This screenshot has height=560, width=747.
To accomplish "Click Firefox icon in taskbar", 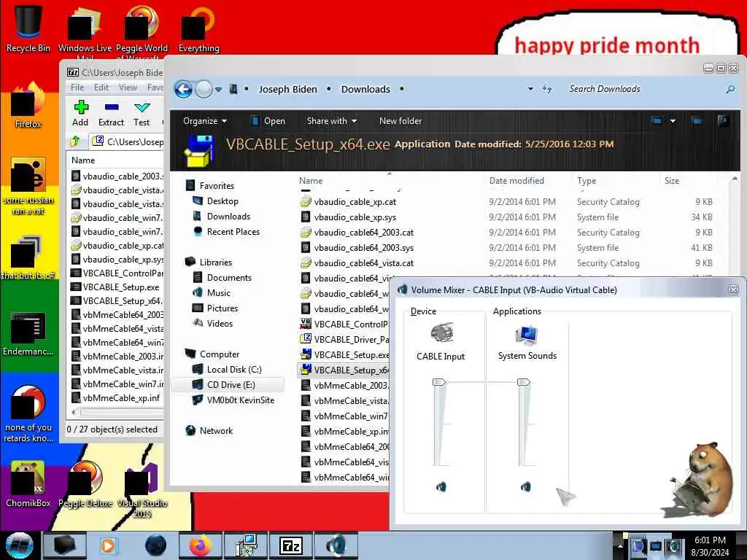I will coord(201,545).
